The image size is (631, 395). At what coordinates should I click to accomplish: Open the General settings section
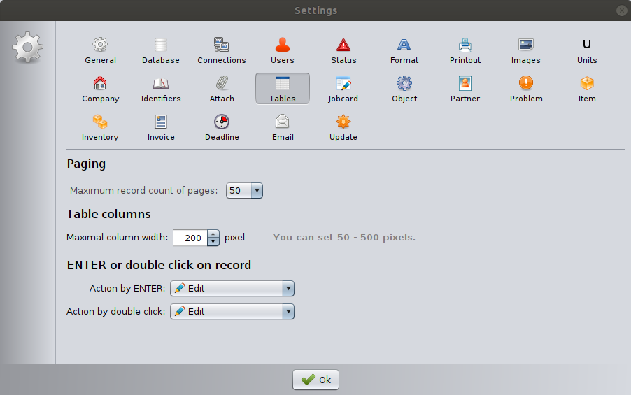pos(100,50)
